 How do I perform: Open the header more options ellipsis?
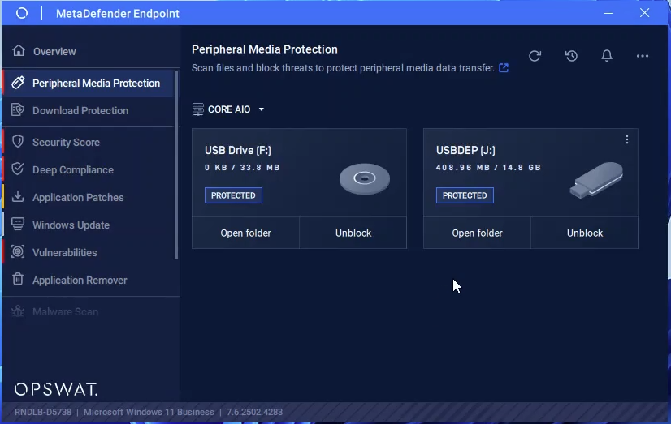tap(643, 56)
